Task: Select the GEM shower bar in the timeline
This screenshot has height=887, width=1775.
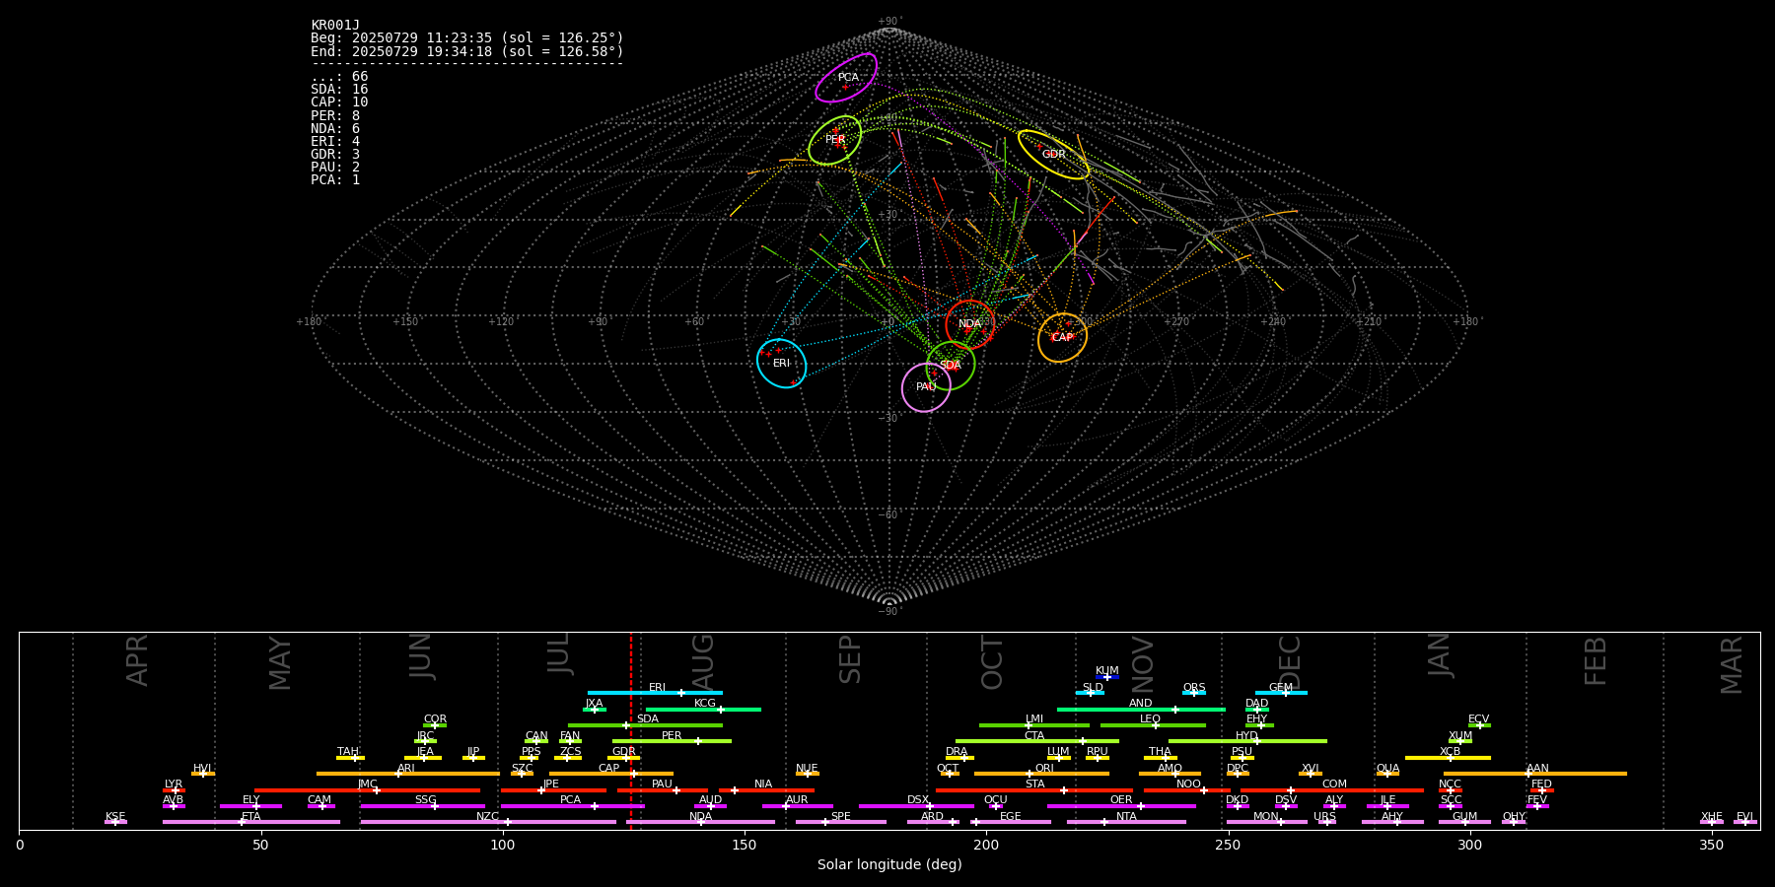Action: tap(1281, 693)
